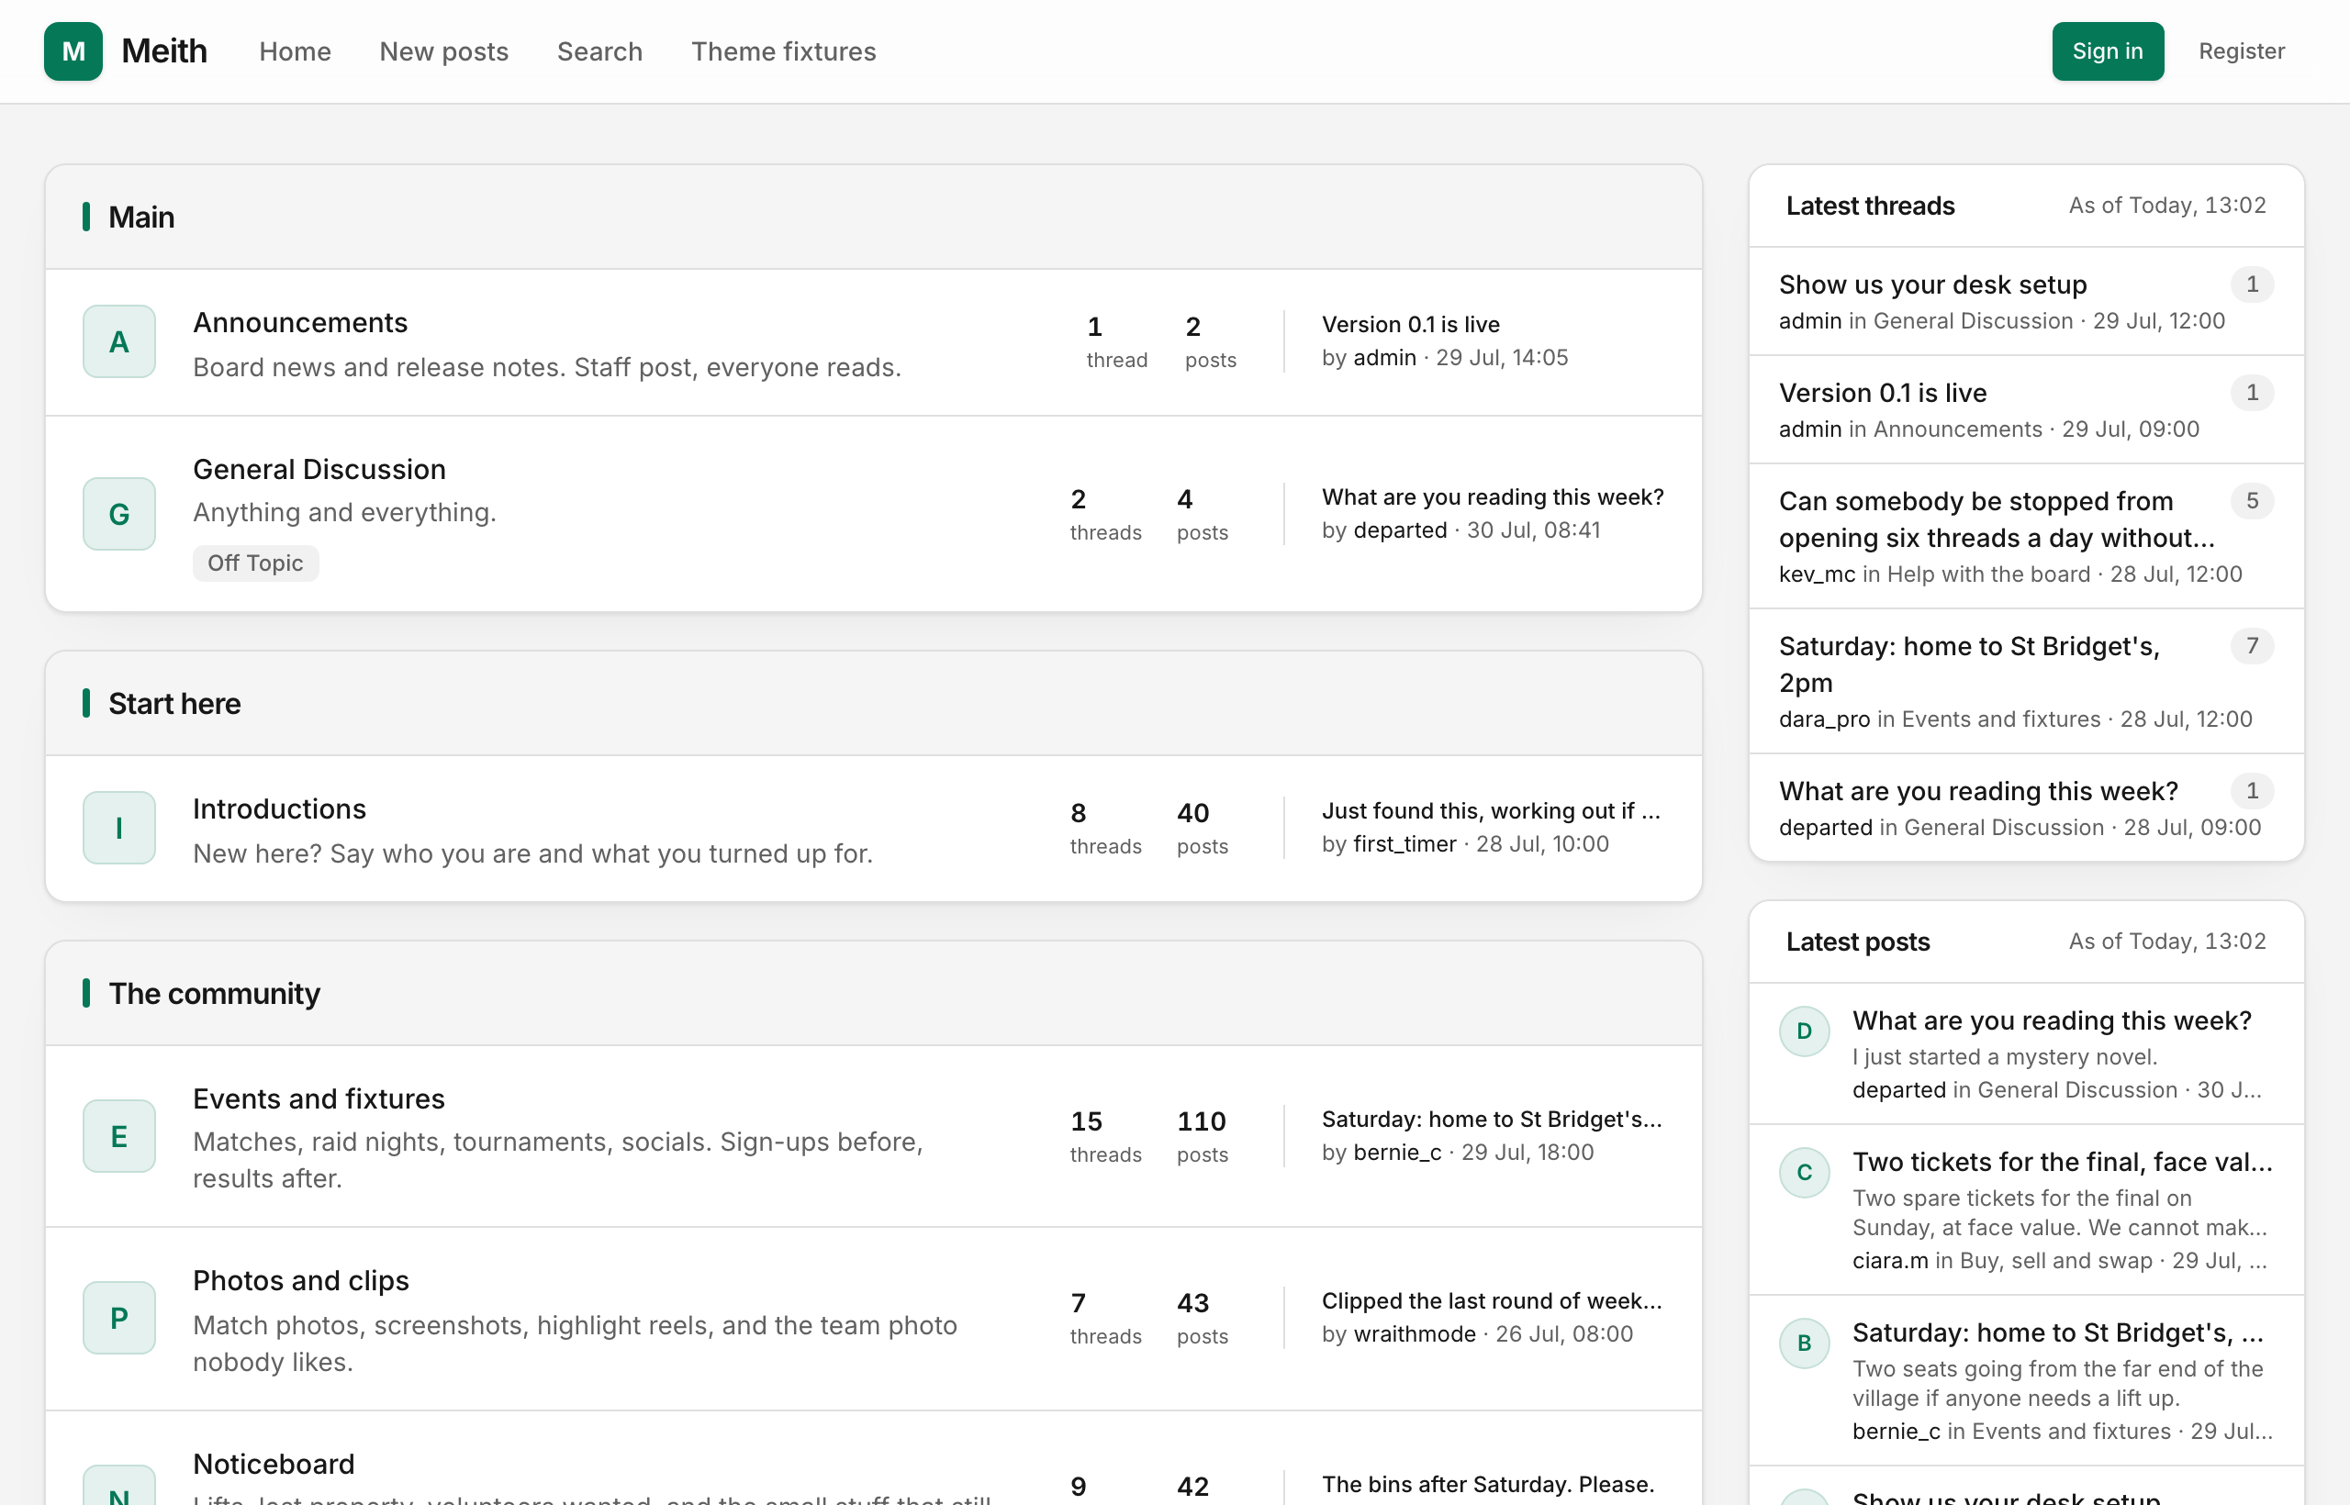Open the New posts nav item

(x=443, y=50)
